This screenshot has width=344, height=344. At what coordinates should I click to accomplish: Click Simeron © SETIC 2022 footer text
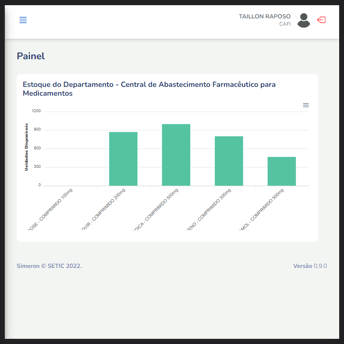(x=49, y=266)
